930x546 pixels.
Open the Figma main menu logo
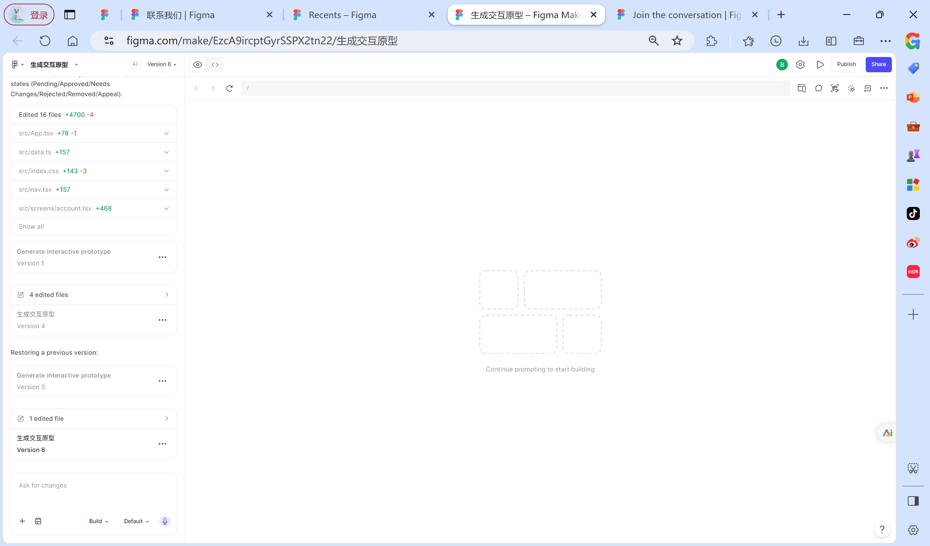click(x=17, y=65)
